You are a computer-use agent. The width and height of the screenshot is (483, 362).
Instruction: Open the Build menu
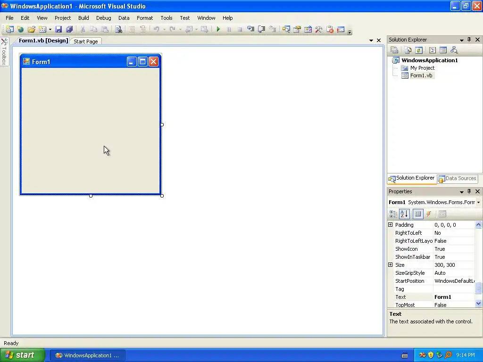(x=83, y=18)
